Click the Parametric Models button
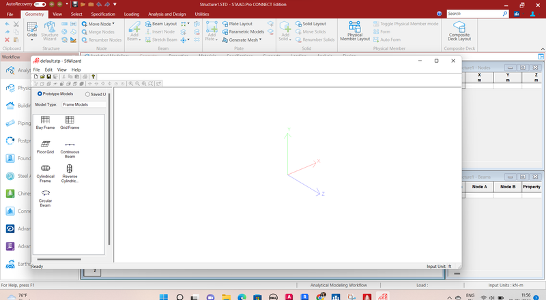This screenshot has height=300, width=546. click(243, 31)
